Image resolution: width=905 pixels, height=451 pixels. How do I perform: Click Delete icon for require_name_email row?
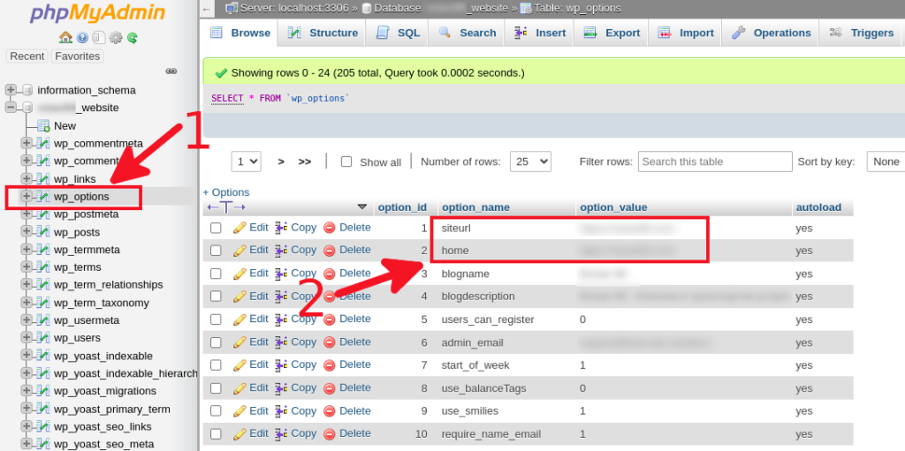(x=330, y=433)
